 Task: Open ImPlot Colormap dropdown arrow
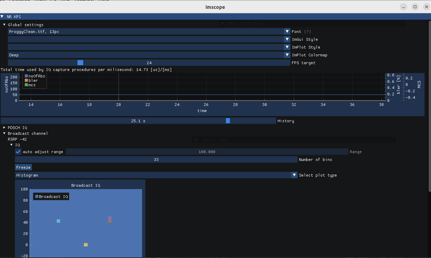(287, 55)
